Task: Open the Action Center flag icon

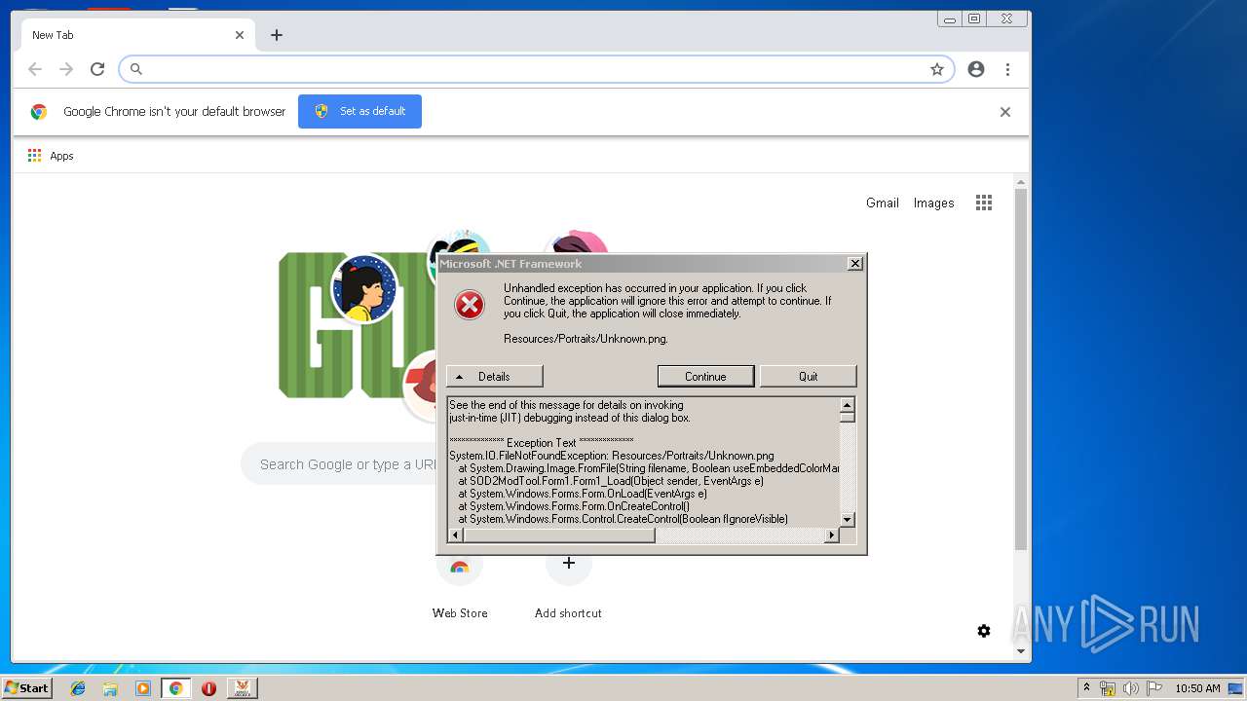Action: [x=1153, y=688]
